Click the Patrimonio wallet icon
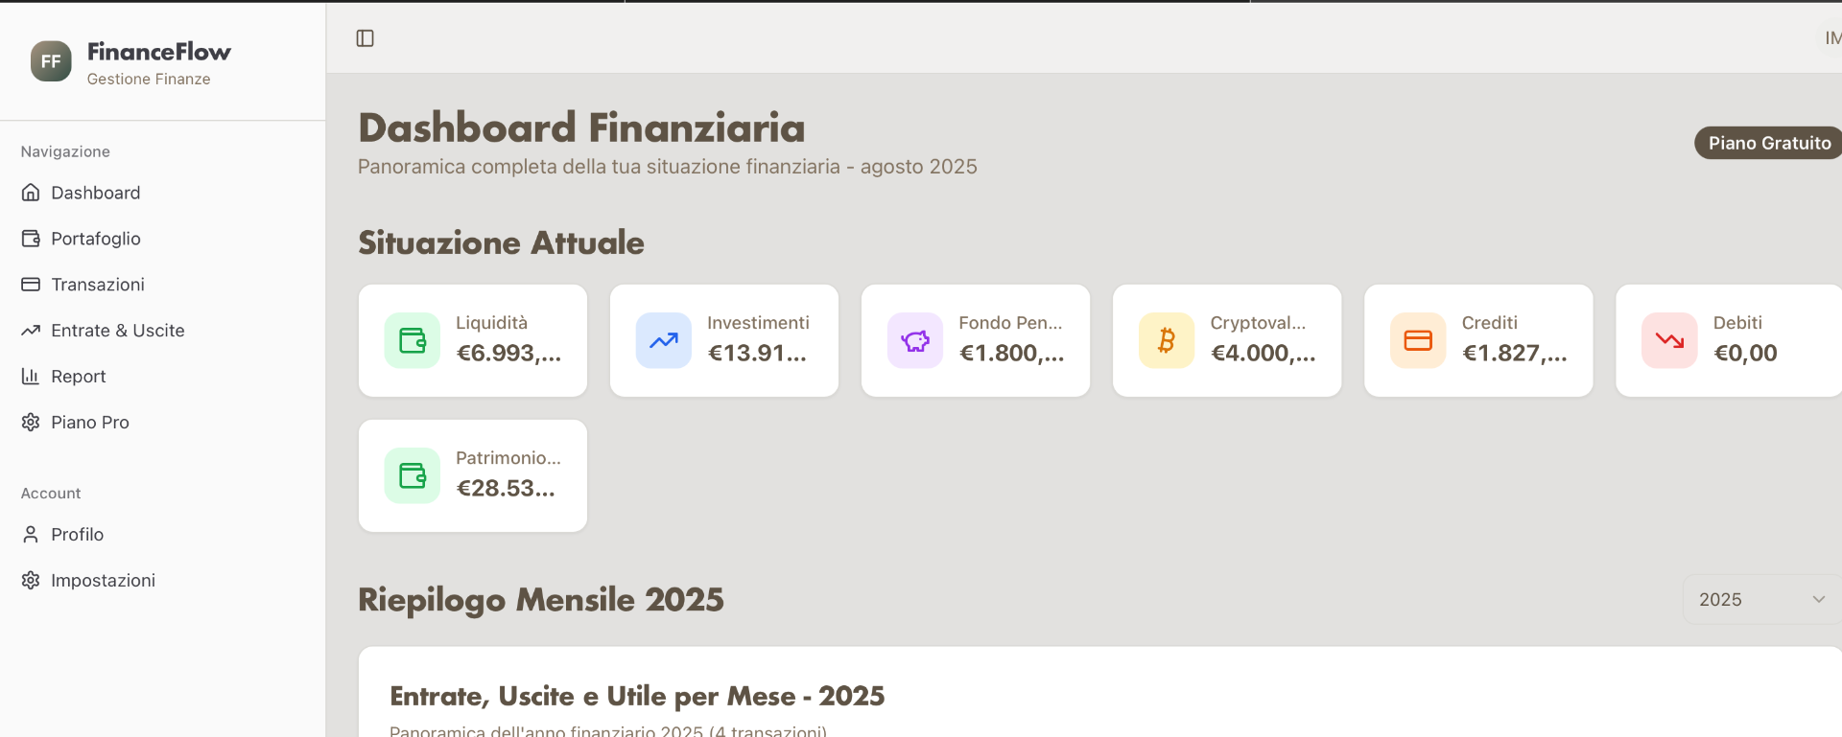1842x737 pixels. pyautogui.click(x=413, y=475)
